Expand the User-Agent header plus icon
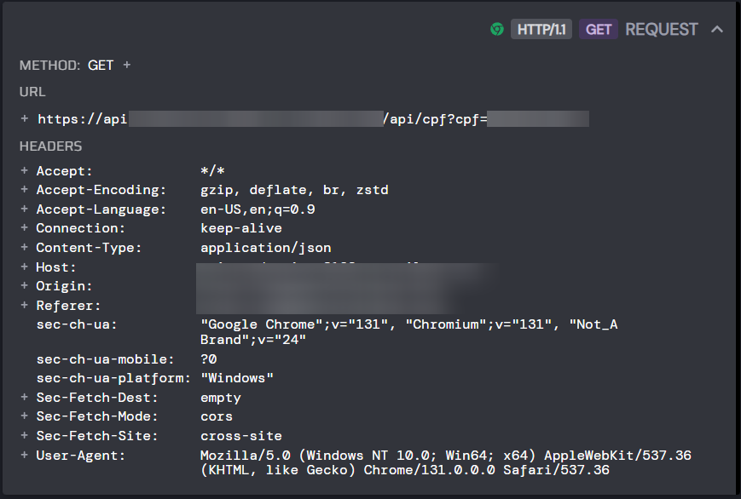Viewport: 741px width, 499px height. (25, 455)
